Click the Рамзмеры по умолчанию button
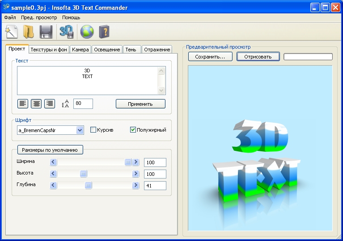This screenshot has height=241, width=343. [50, 150]
